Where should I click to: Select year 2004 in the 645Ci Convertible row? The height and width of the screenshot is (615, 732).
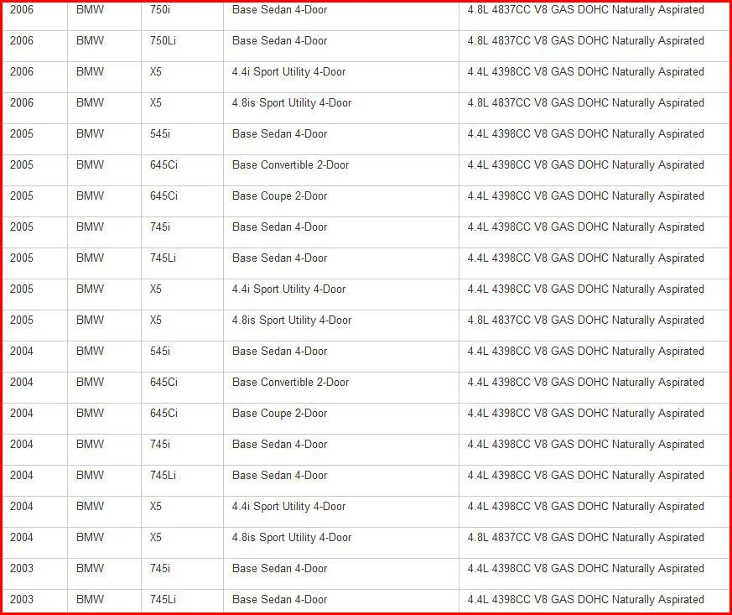[22, 382]
